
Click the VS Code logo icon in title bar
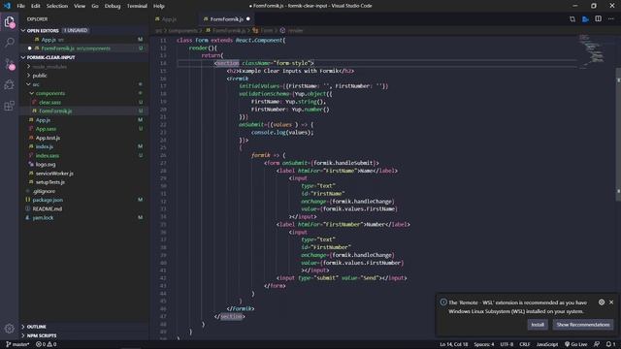click(x=7, y=6)
